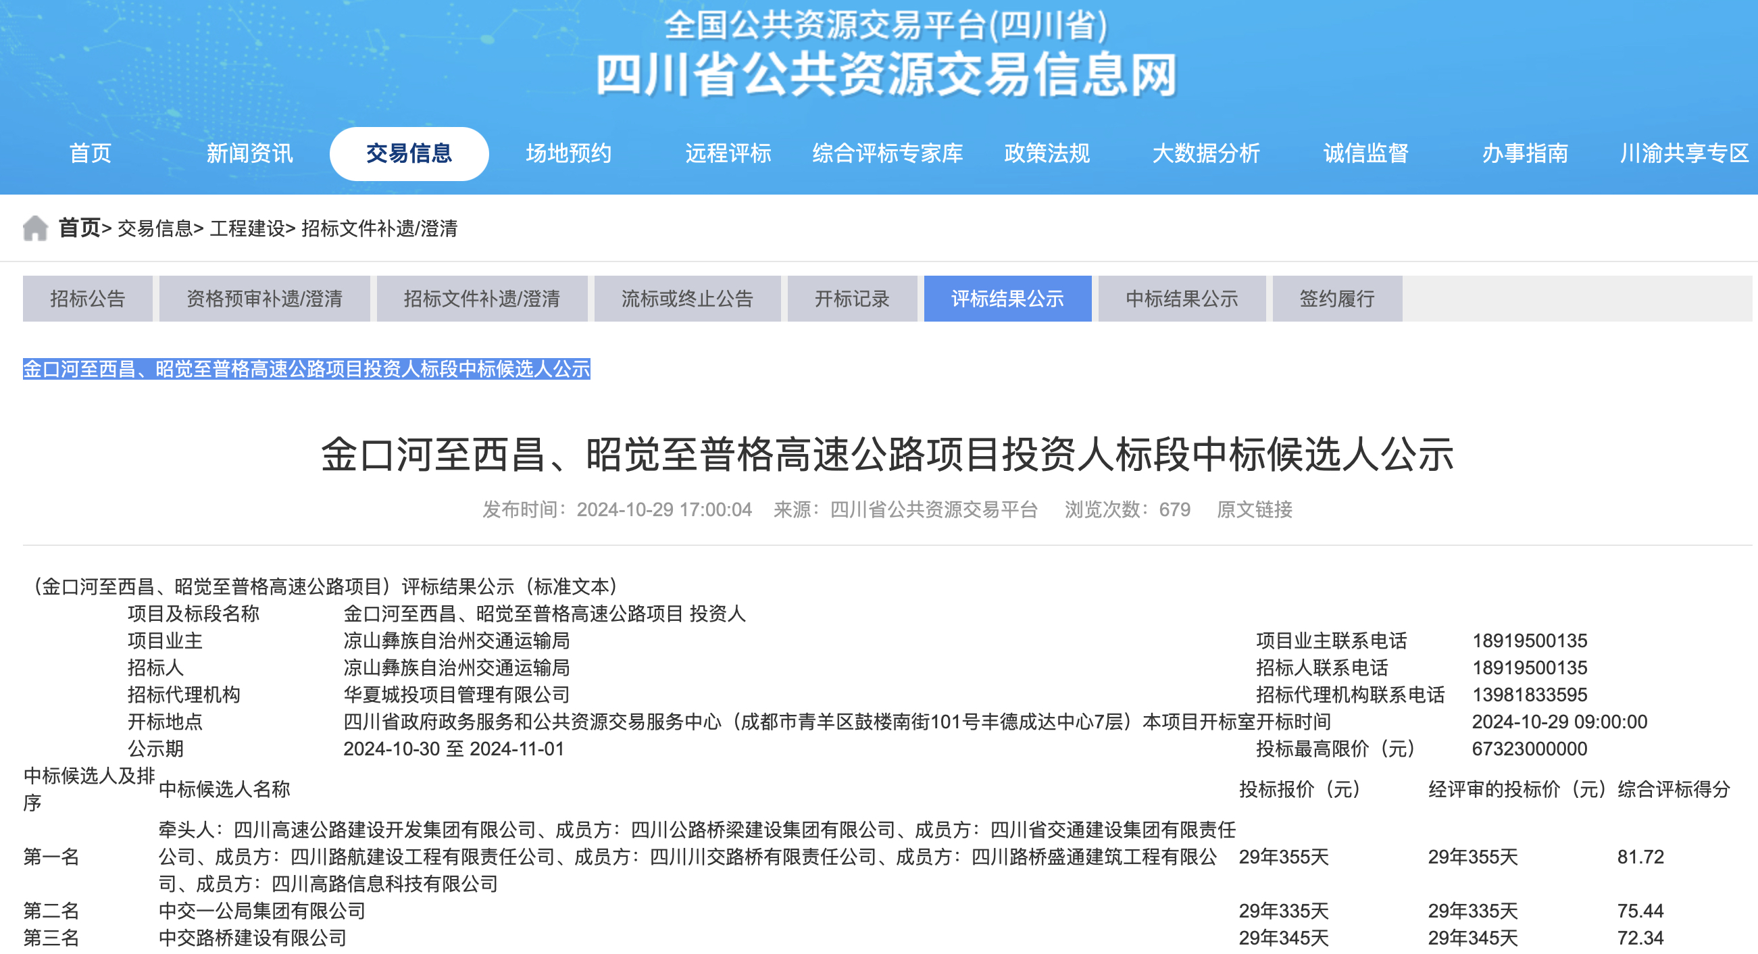Click 第一名 ranking cell
Viewport: 1758px width, 954px height.
click(51, 857)
